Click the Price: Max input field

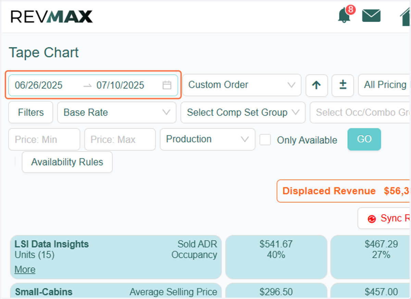click(x=120, y=139)
